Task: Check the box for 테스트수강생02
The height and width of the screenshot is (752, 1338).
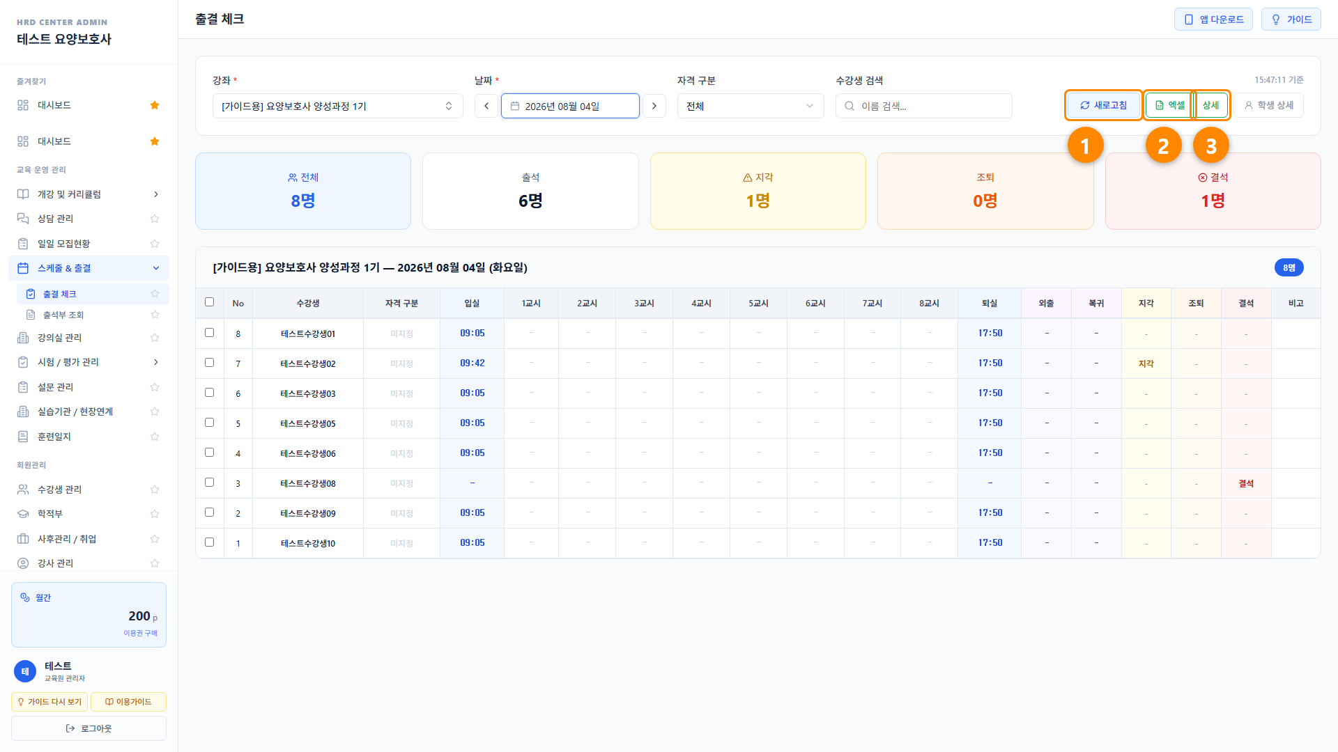Action: [x=209, y=363]
